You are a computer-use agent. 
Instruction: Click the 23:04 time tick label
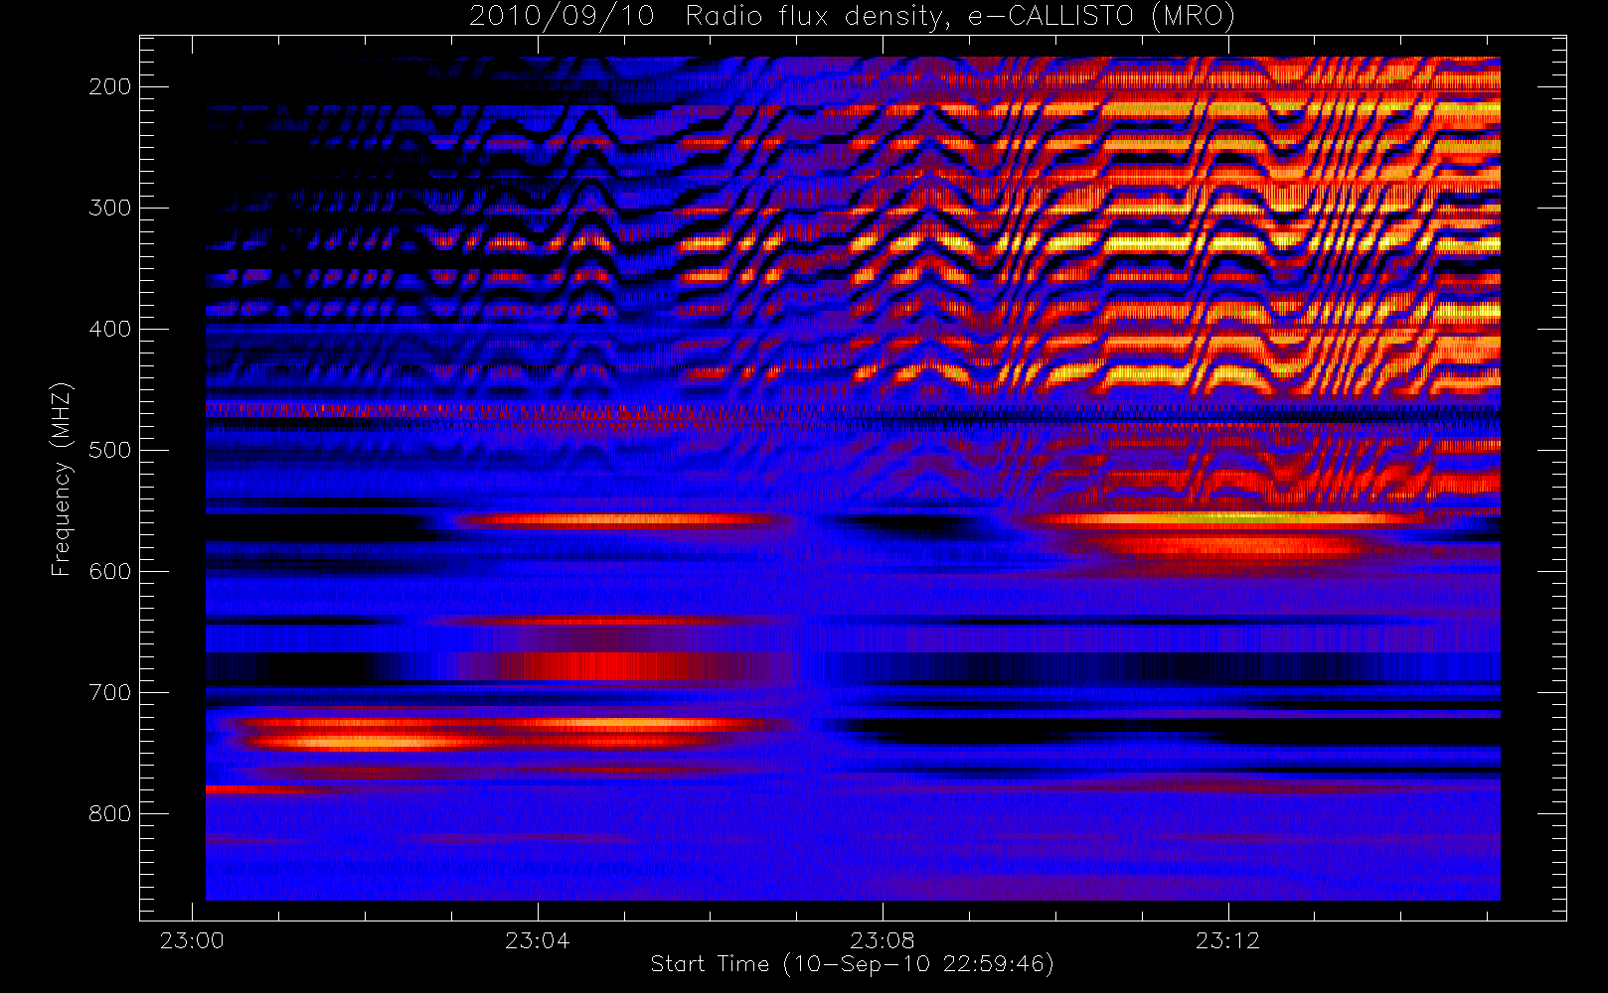pyautogui.click(x=538, y=940)
